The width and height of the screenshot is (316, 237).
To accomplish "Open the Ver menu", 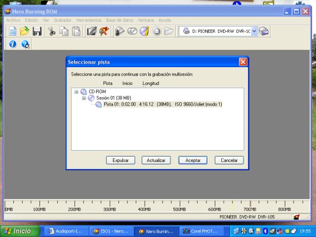I will [46, 20].
